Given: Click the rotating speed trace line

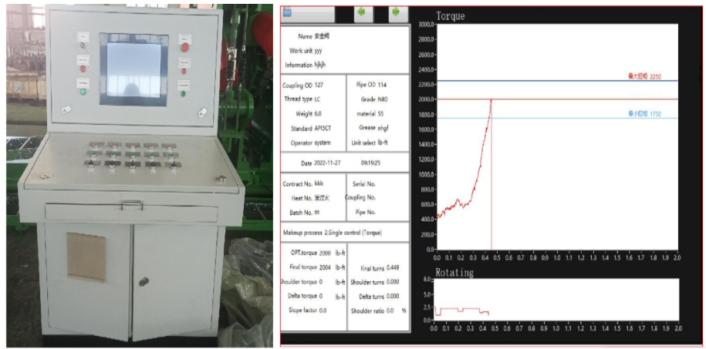Looking at the screenshot, I should pyautogui.click(x=461, y=310).
